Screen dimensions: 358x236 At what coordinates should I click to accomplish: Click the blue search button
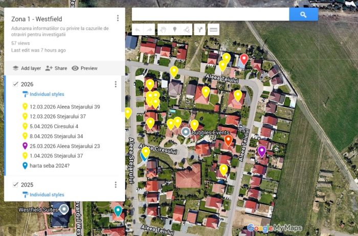point(303,14)
